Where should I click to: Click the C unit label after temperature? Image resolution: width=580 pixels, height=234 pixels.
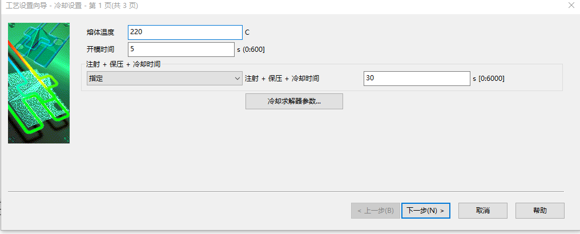pyautogui.click(x=247, y=32)
